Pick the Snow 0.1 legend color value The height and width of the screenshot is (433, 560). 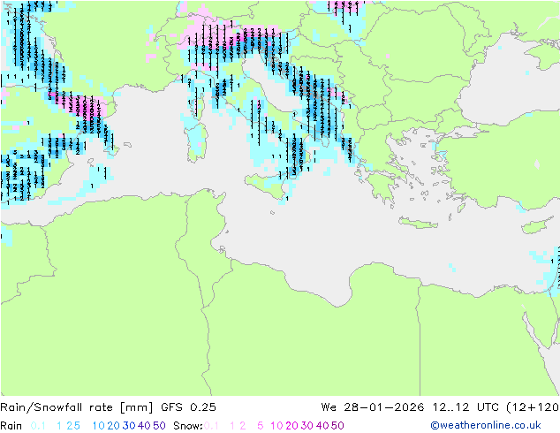click(211, 426)
